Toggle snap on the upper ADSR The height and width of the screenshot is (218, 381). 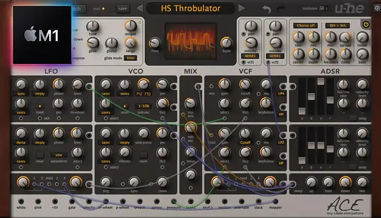click(x=353, y=118)
